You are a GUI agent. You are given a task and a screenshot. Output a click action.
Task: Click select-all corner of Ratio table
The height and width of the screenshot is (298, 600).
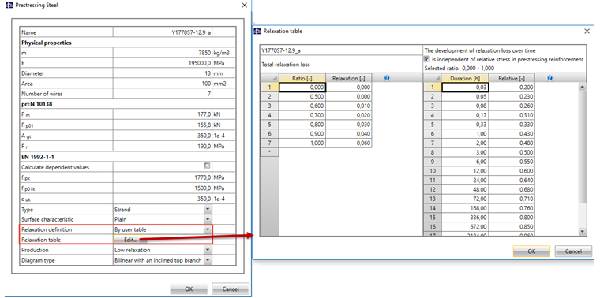pyautogui.click(x=269, y=78)
